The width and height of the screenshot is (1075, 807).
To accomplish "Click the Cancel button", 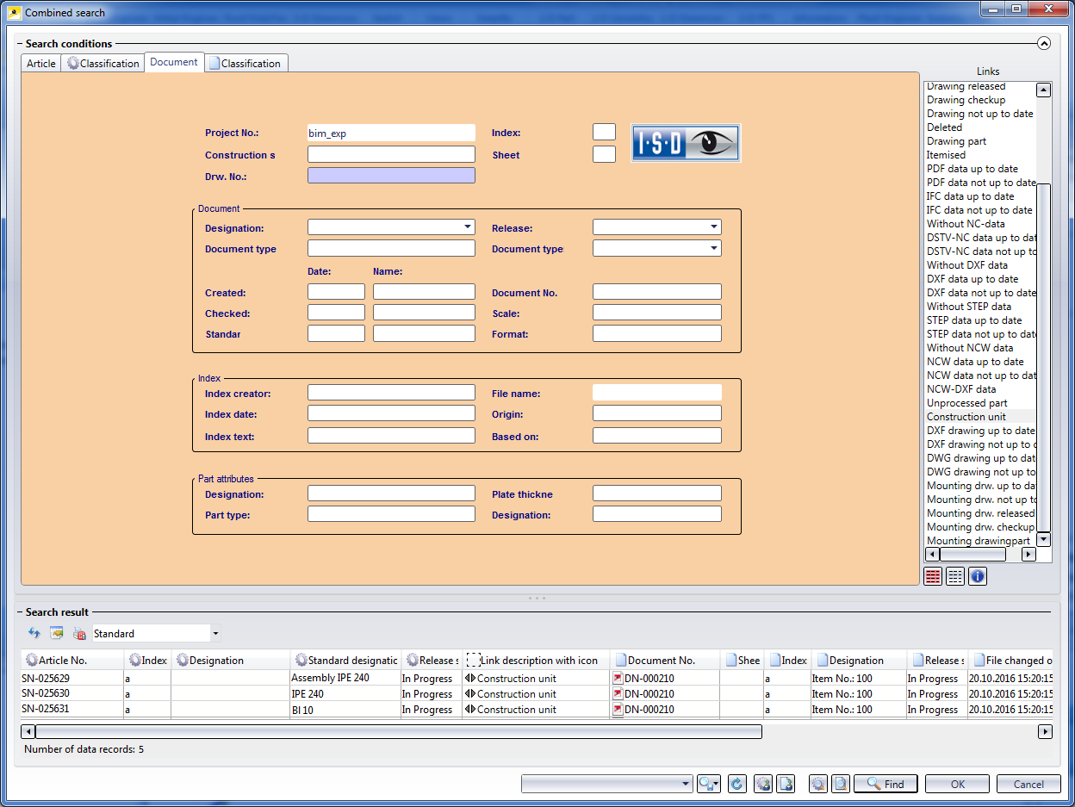I will pos(1028,784).
